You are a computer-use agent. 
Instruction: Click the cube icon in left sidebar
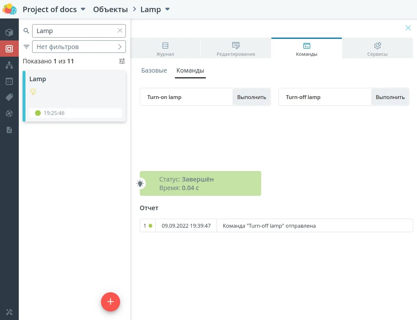(9, 32)
